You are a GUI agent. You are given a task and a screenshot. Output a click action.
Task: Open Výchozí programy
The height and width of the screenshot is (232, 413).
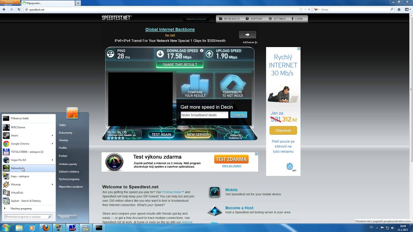pyautogui.click(x=69, y=179)
